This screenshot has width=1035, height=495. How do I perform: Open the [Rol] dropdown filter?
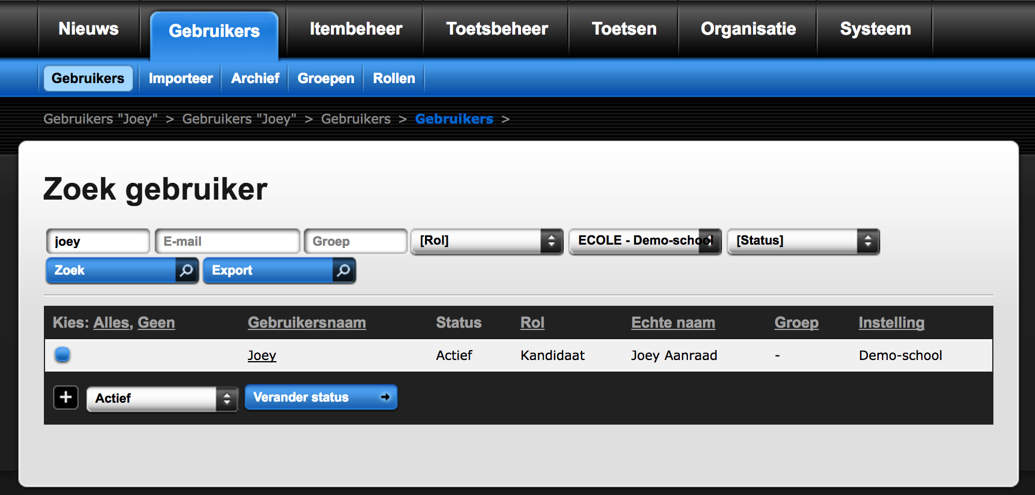(x=486, y=241)
